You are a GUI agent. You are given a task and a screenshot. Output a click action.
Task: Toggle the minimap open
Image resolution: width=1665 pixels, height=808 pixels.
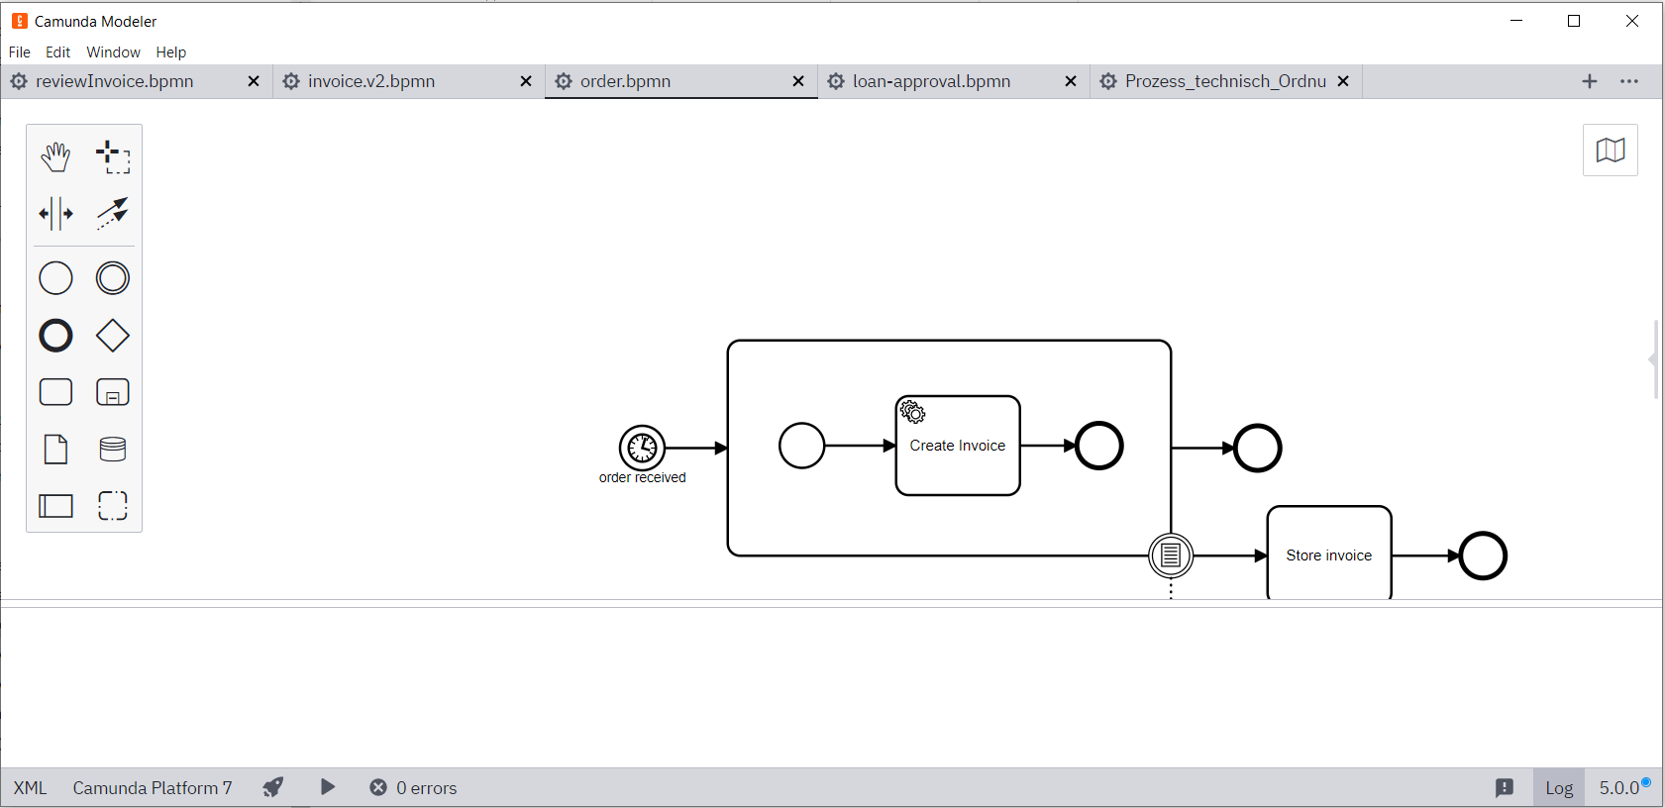[x=1610, y=151]
